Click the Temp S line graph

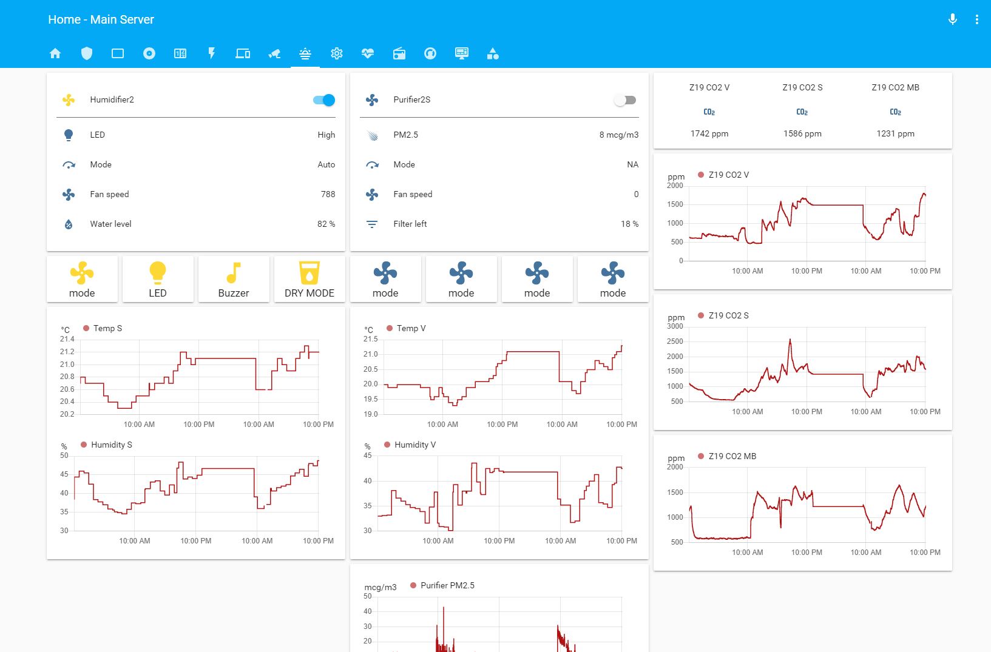pyautogui.click(x=199, y=377)
